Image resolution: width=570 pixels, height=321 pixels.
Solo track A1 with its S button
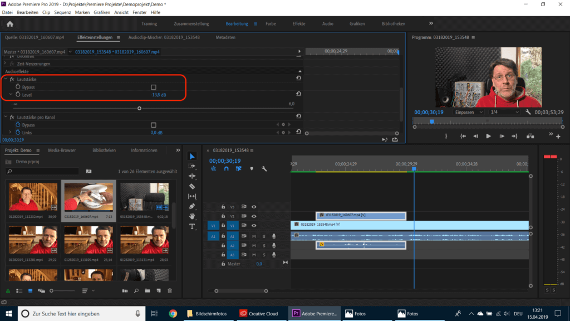coord(264,236)
